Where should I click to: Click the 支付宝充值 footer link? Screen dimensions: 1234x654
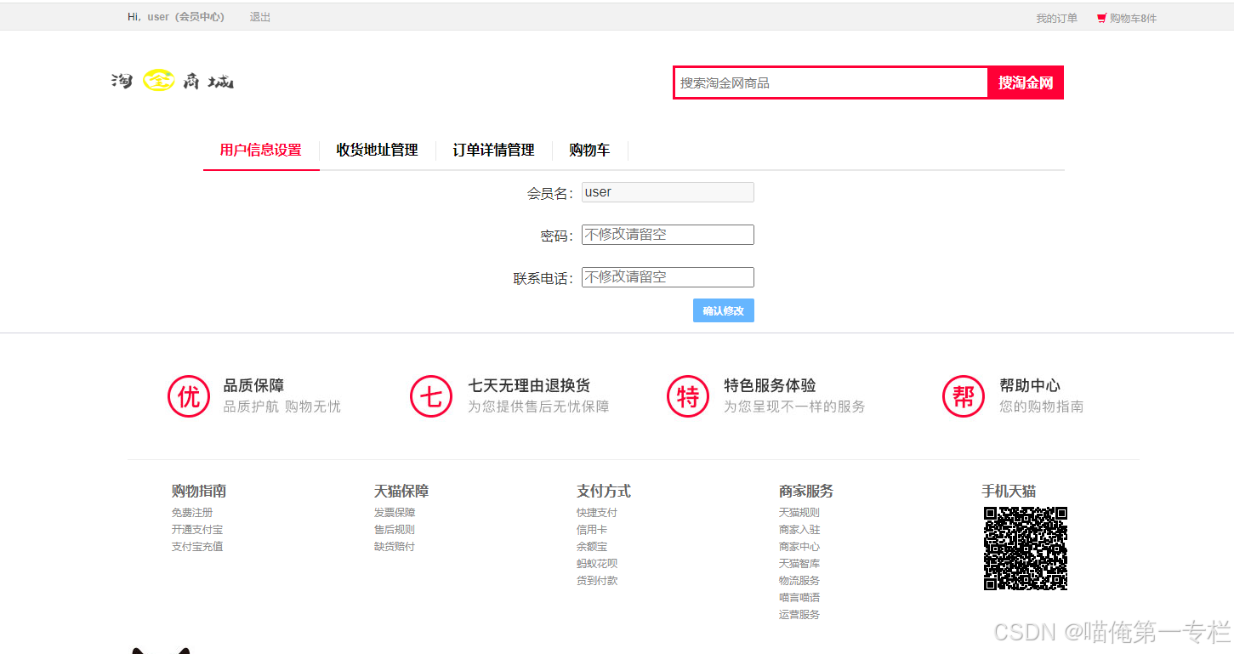click(197, 547)
